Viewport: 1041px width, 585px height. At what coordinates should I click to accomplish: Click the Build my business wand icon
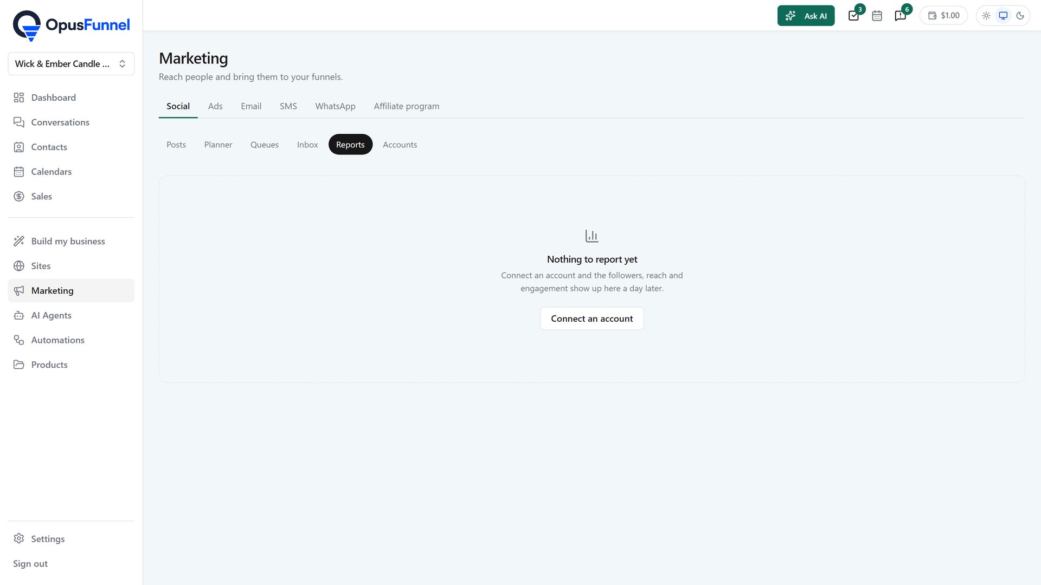[x=19, y=241]
